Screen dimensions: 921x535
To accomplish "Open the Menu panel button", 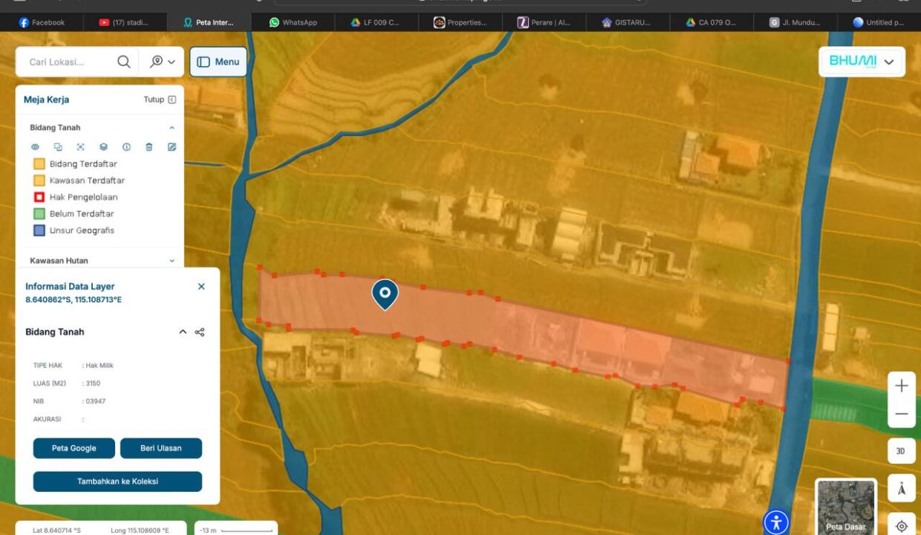I will pos(218,62).
